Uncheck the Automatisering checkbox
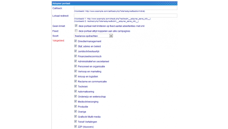Screen dimensions: 228x129 pyautogui.click(x=76, y=91)
